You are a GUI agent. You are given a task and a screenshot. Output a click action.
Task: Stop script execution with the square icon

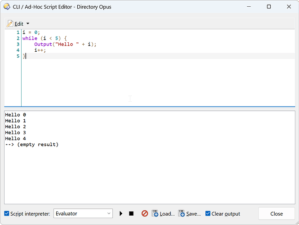[131, 214]
